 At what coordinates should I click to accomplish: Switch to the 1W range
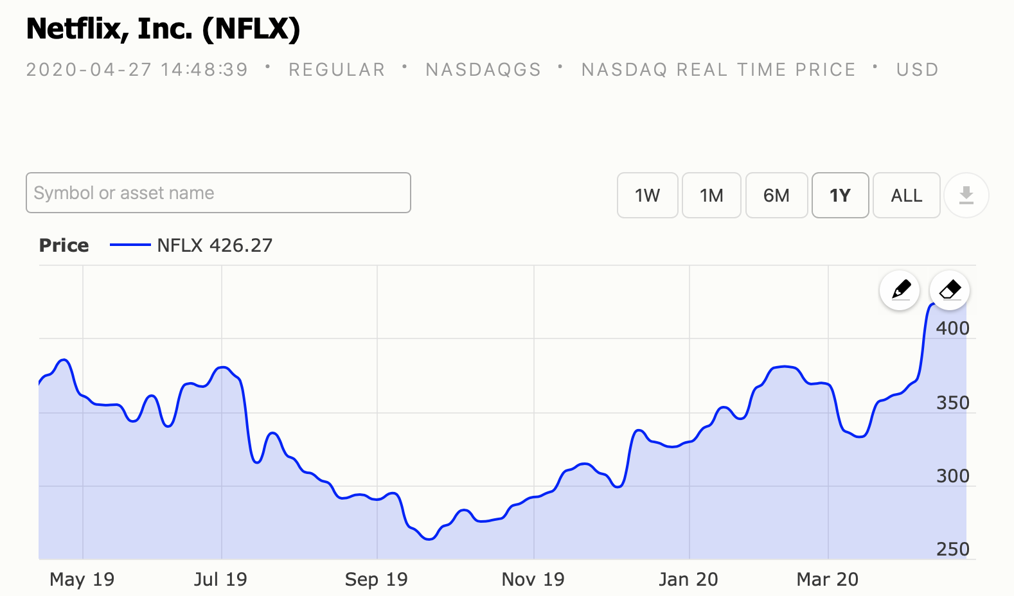[648, 195]
